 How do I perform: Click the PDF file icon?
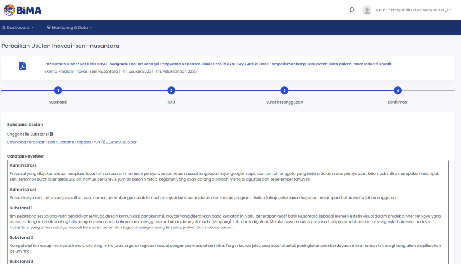tap(22, 67)
